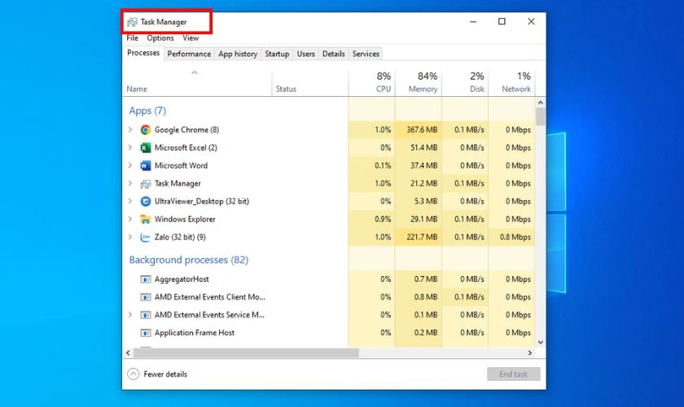Expand AMD External Events Service entry
Screen dimensions: 684x407
[x=130, y=315]
